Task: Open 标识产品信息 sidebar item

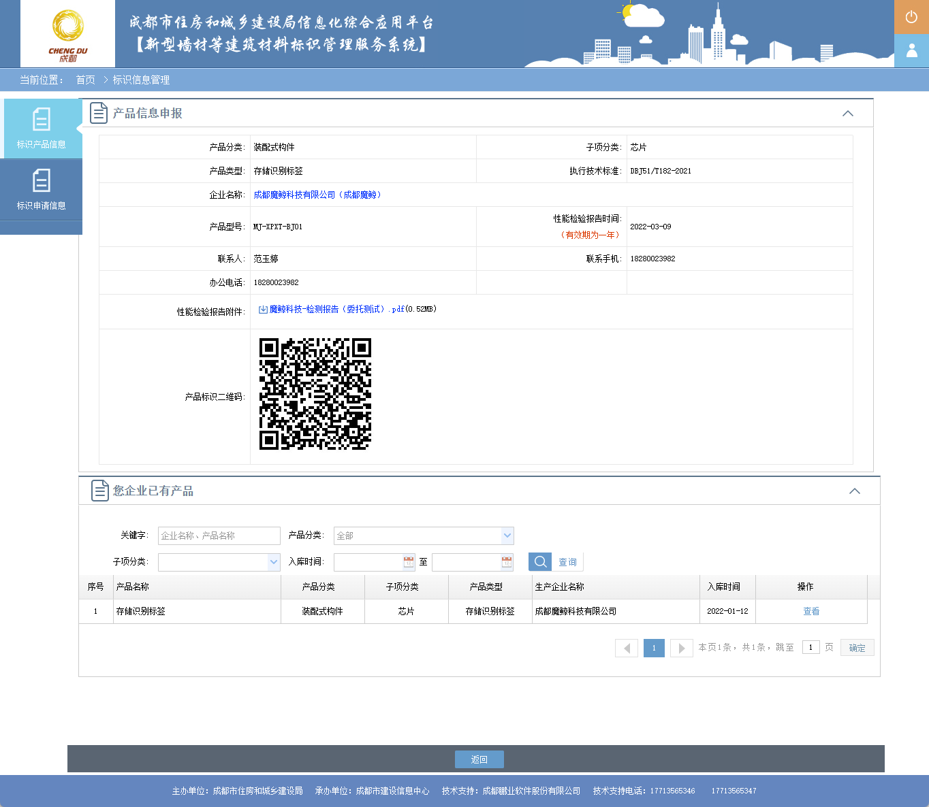Action: coord(42,129)
